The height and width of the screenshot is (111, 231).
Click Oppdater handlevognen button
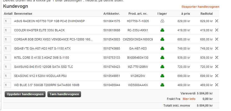(x=25, y=94)
